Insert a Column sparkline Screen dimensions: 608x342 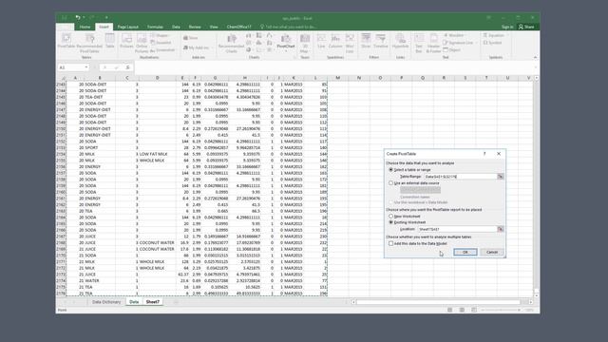click(x=335, y=41)
